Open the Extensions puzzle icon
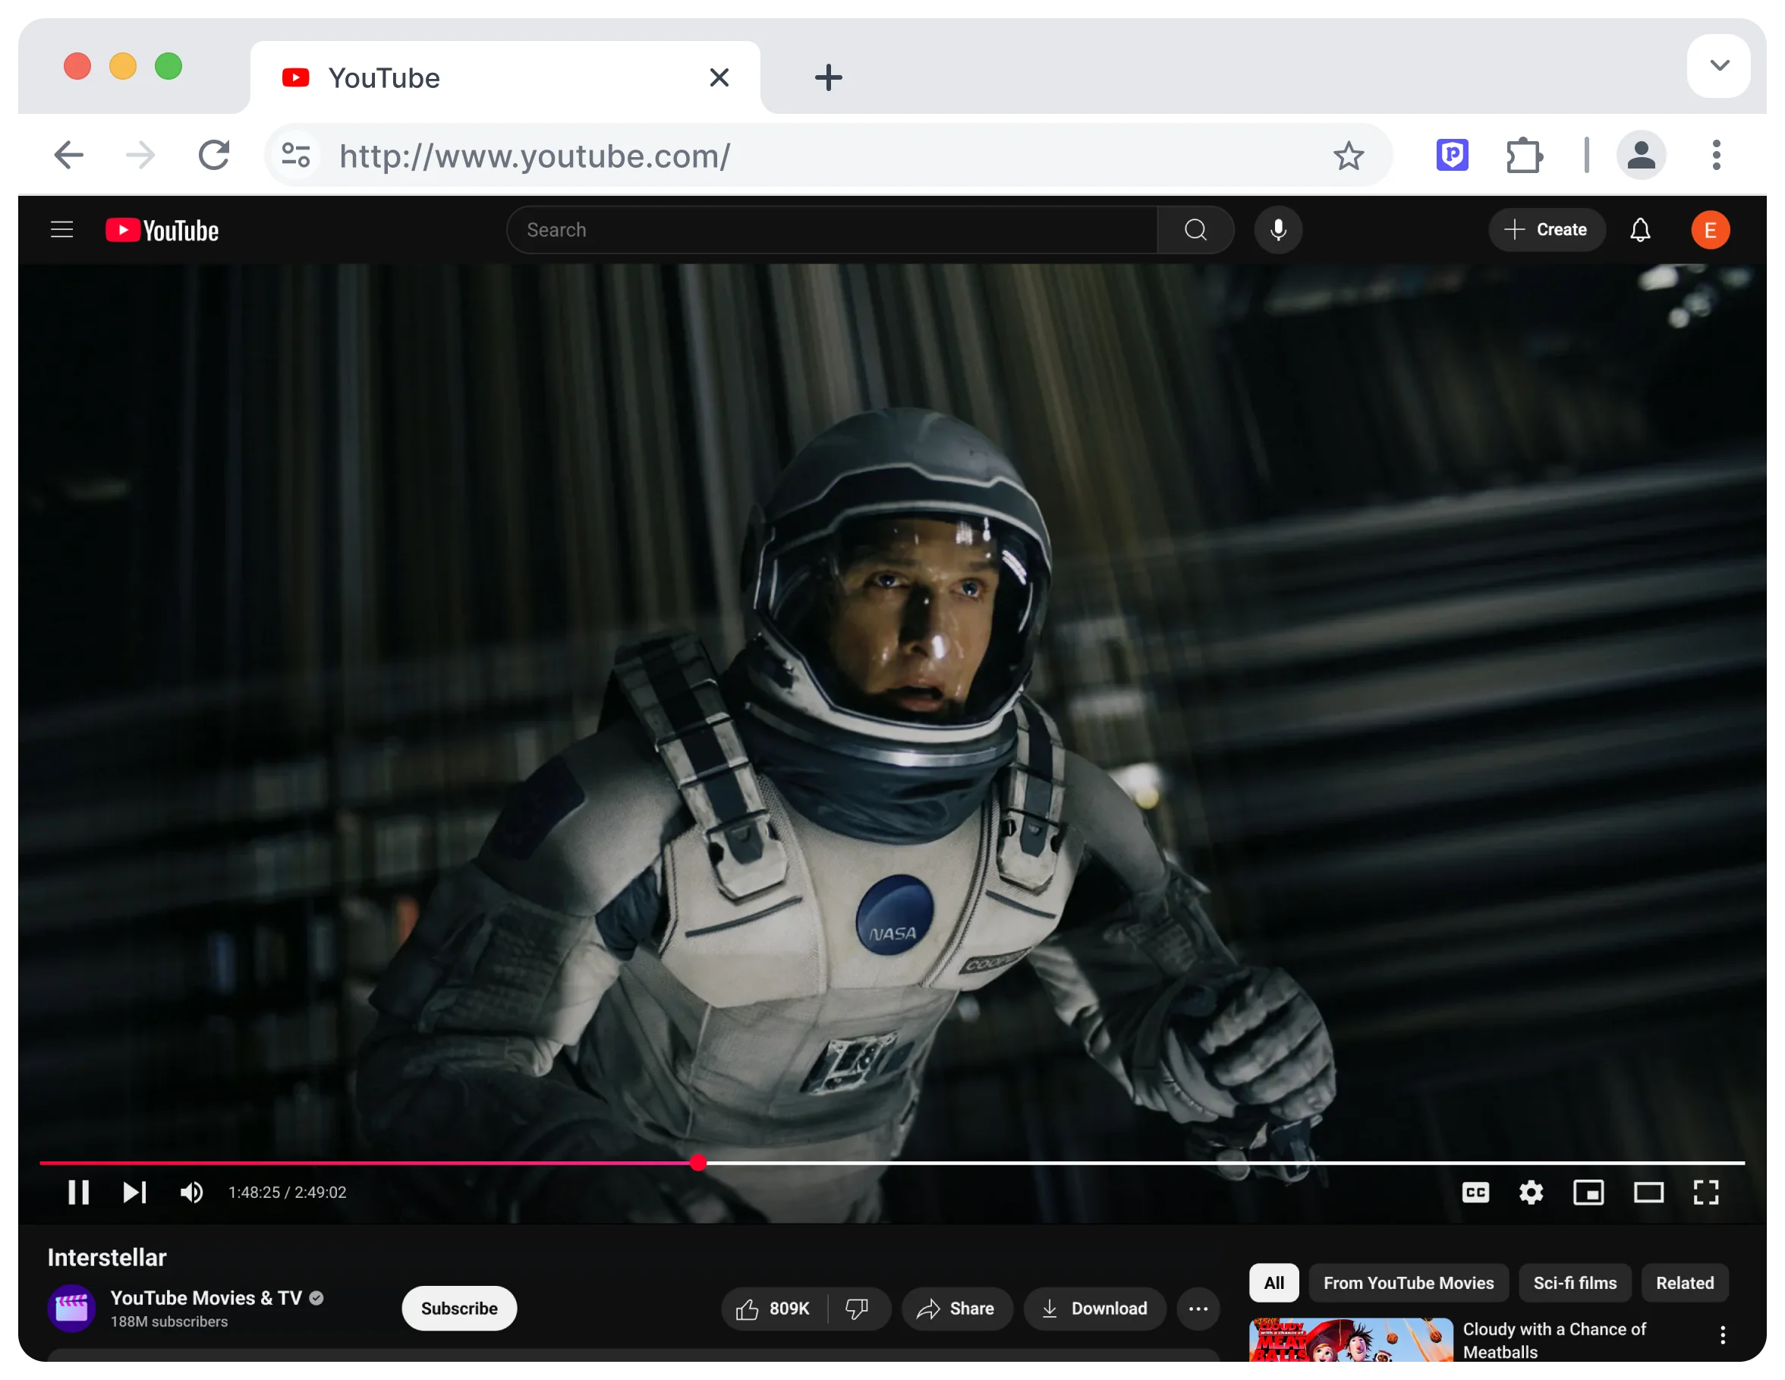Image resolution: width=1785 pixels, height=1380 pixels. click(x=1523, y=155)
